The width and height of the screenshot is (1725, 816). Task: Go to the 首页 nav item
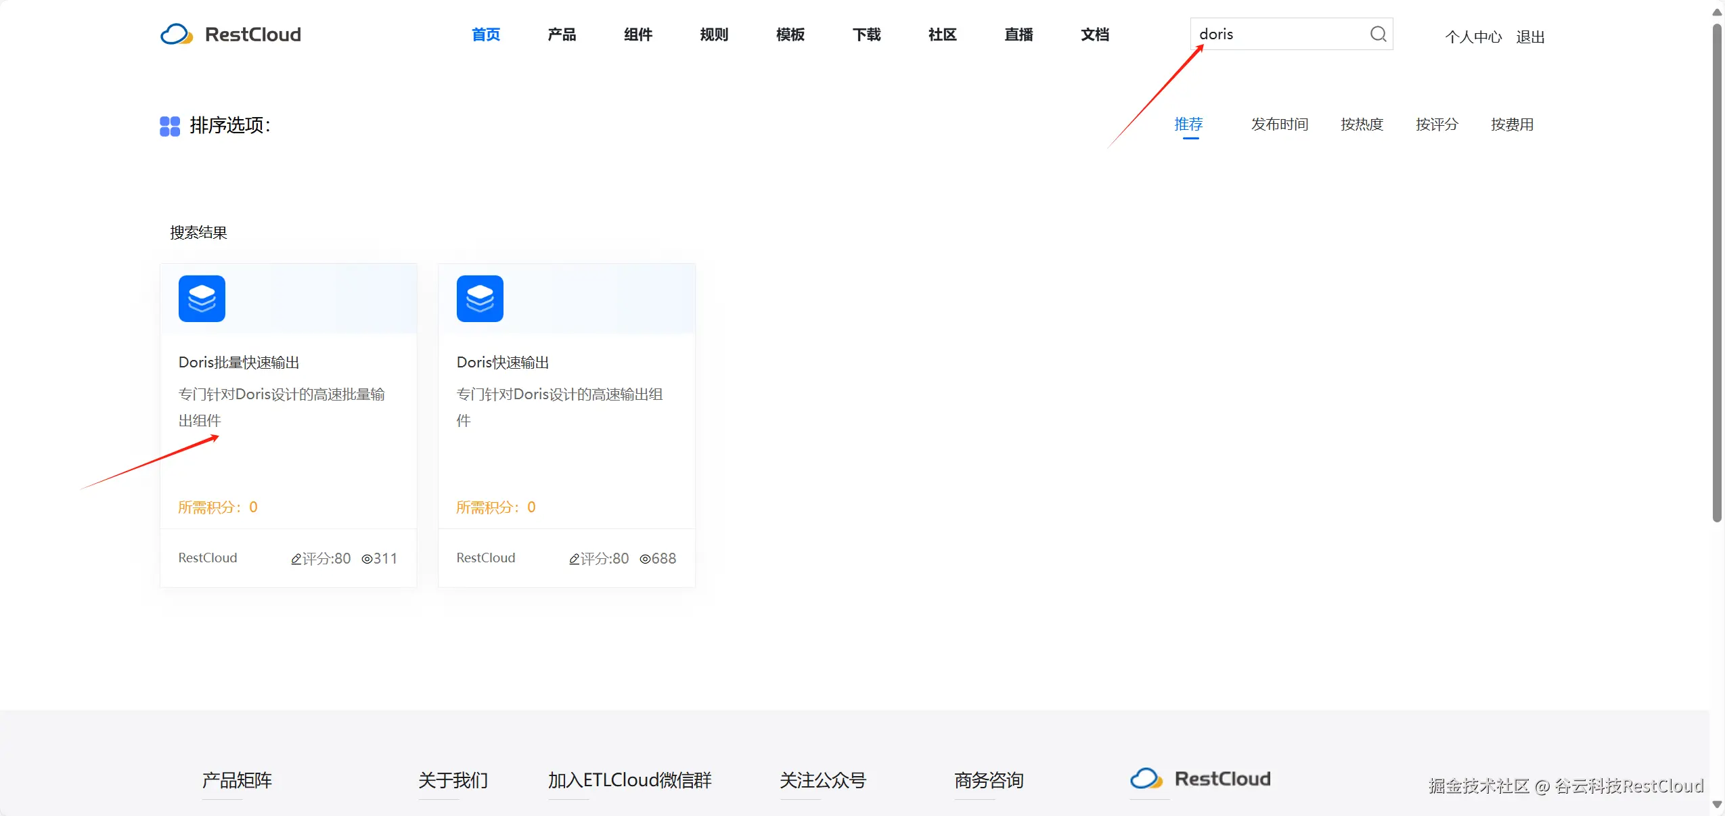pyautogui.click(x=486, y=35)
